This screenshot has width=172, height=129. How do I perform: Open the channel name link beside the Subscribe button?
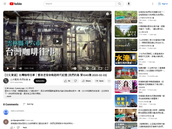19,80
